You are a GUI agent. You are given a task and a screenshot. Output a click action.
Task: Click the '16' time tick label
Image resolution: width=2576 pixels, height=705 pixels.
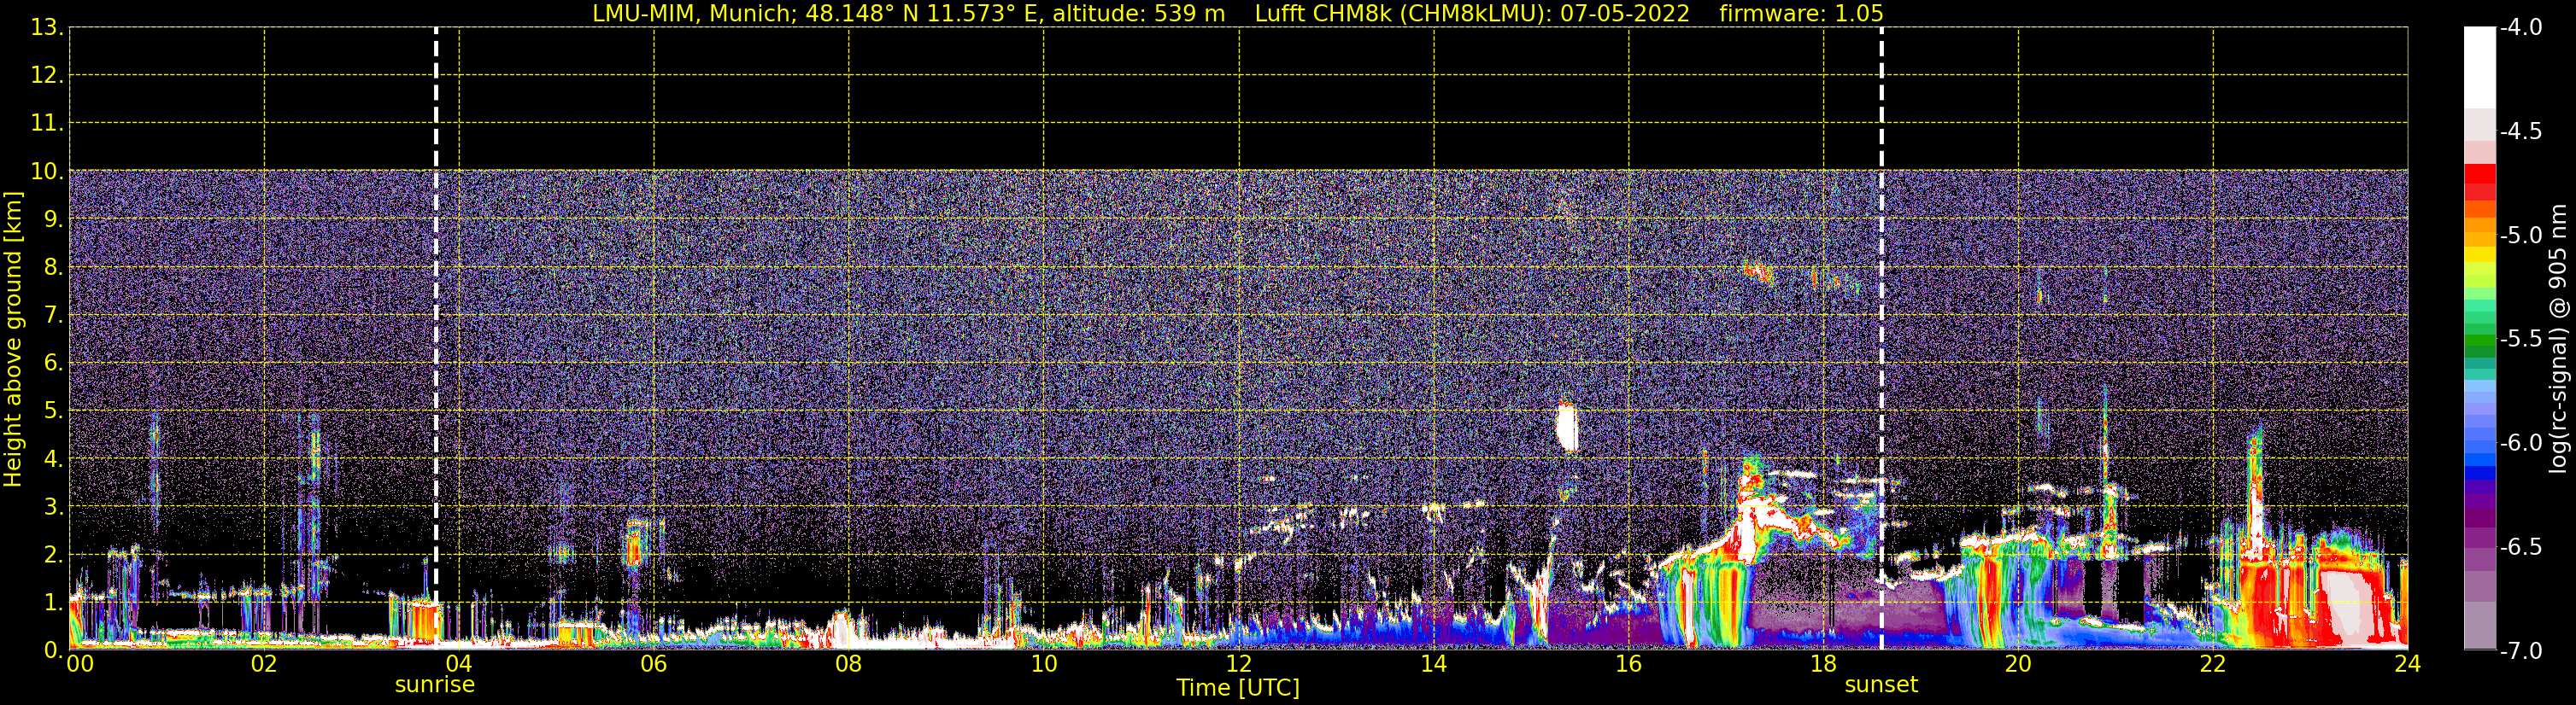1628,664
